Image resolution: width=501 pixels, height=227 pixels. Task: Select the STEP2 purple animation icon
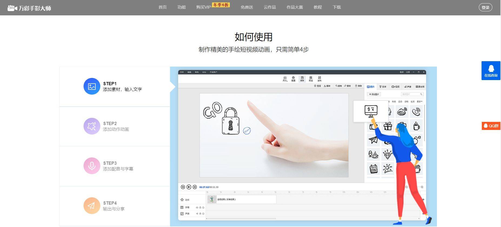[92, 126]
